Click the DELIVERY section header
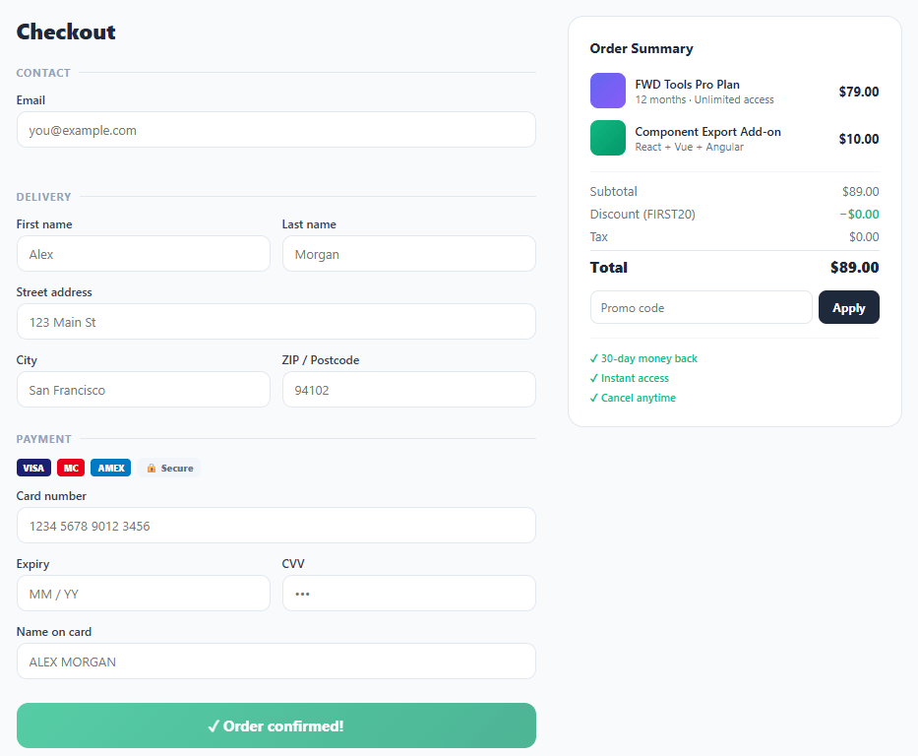This screenshot has width=918, height=756. click(44, 197)
